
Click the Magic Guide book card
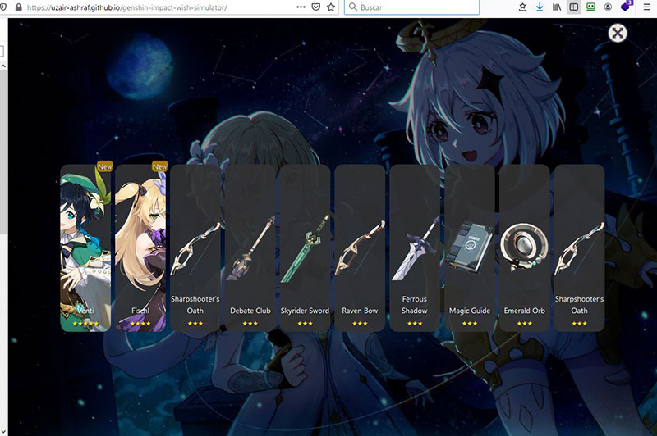pyautogui.click(x=470, y=248)
